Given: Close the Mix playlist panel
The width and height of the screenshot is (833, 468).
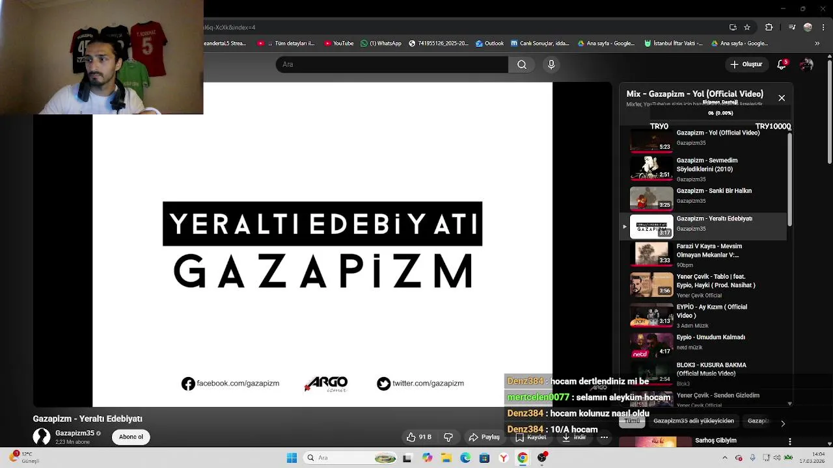Looking at the screenshot, I should tap(782, 98).
